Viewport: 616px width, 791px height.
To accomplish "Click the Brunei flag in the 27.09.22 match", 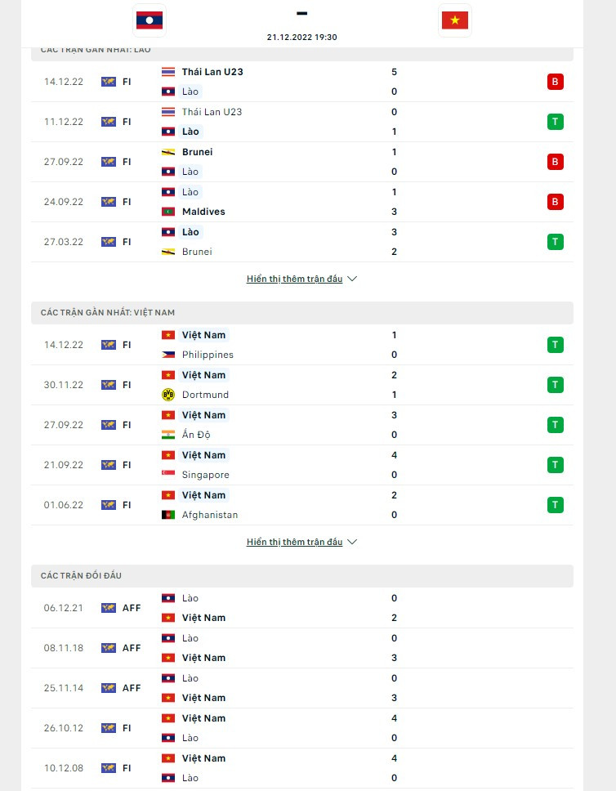I will click(x=168, y=152).
